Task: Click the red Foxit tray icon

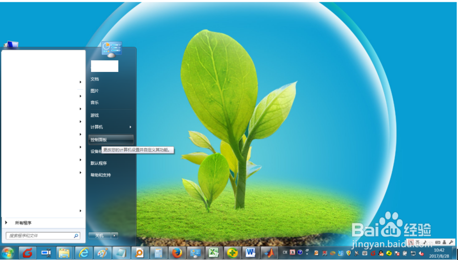Action: [x=373, y=253]
